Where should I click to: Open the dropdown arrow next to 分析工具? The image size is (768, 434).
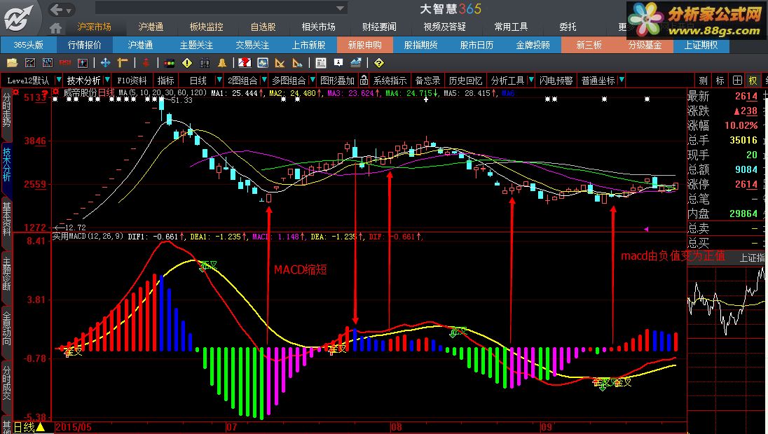point(531,80)
